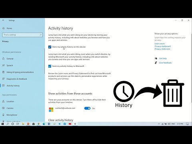Open Facebook from the taskbar
Screen dimensions: 192x144
[65, 124]
